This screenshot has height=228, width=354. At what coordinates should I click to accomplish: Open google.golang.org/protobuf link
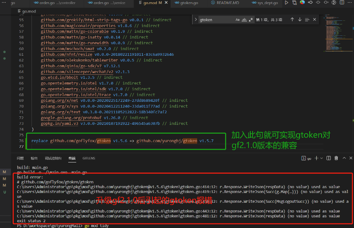pyautogui.click(x=71, y=118)
